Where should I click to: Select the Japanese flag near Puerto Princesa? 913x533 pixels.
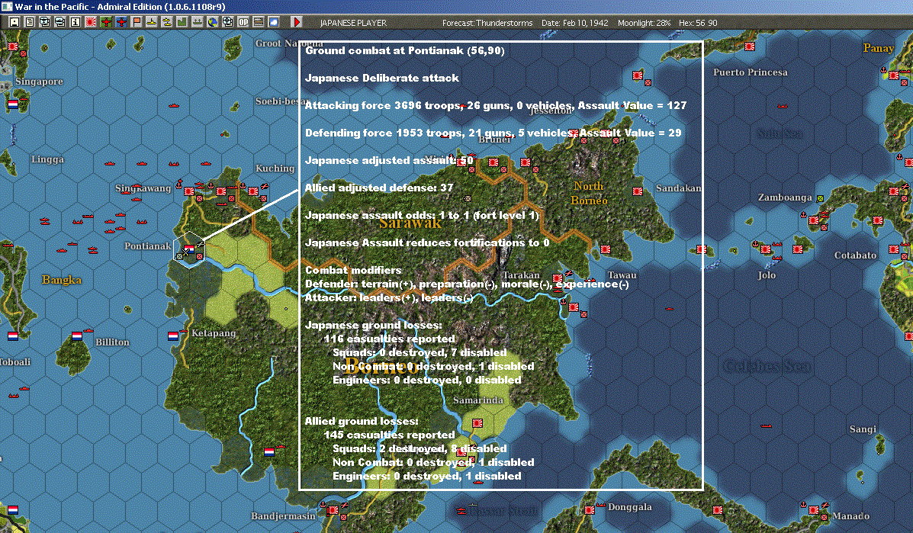750,46
